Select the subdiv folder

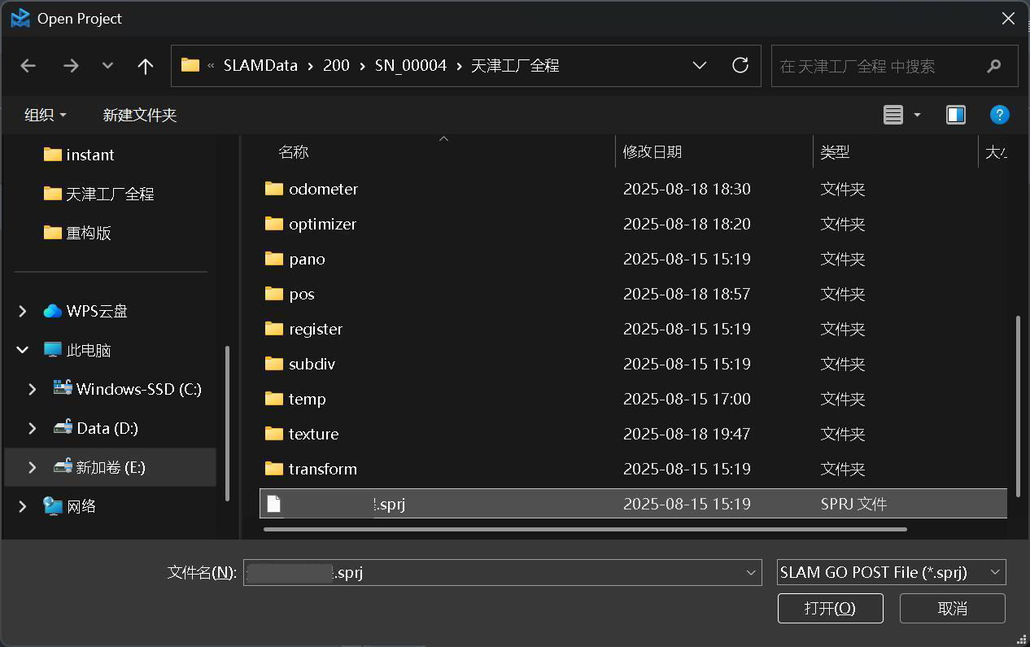click(x=300, y=364)
